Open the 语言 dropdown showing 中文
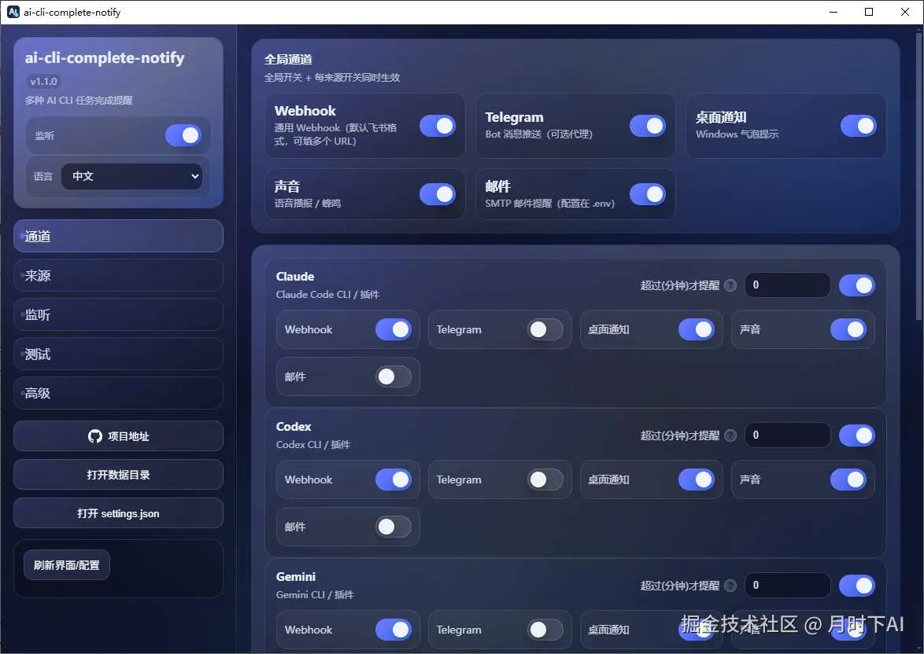The width and height of the screenshot is (924, 654). [x=132, y=176]
